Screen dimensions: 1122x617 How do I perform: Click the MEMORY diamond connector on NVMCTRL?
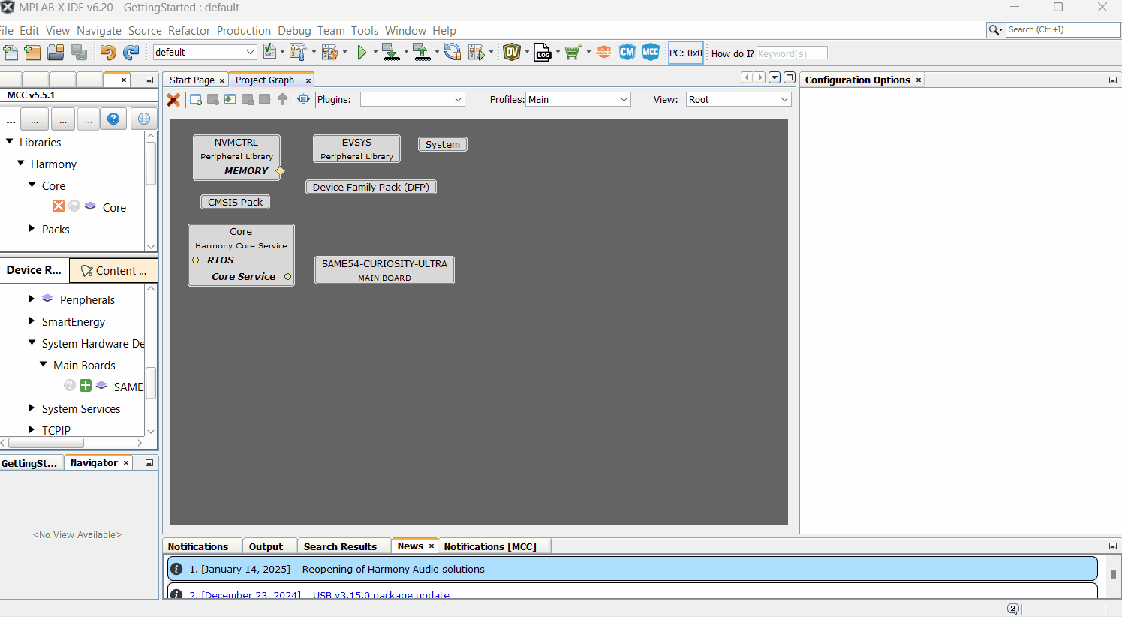click(281, 171)
